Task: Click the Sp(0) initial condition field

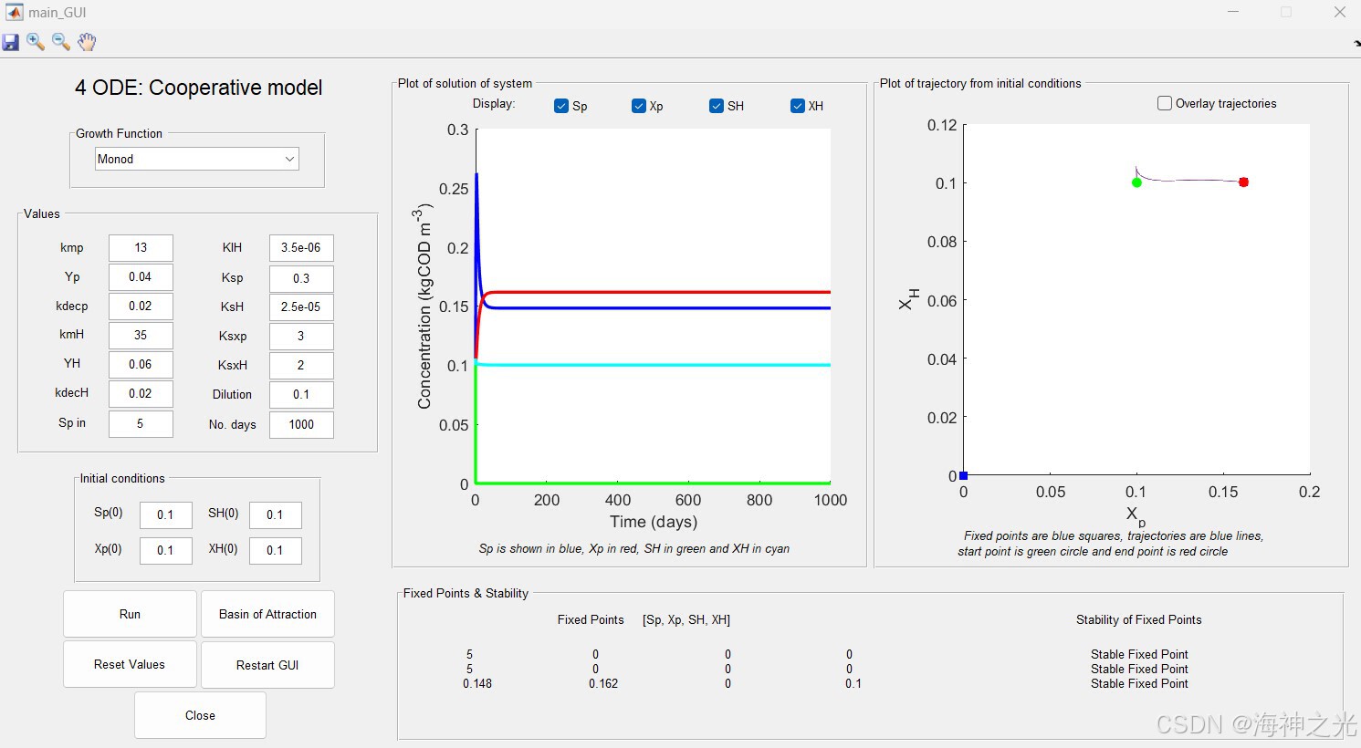Action: tap(166, 514)
